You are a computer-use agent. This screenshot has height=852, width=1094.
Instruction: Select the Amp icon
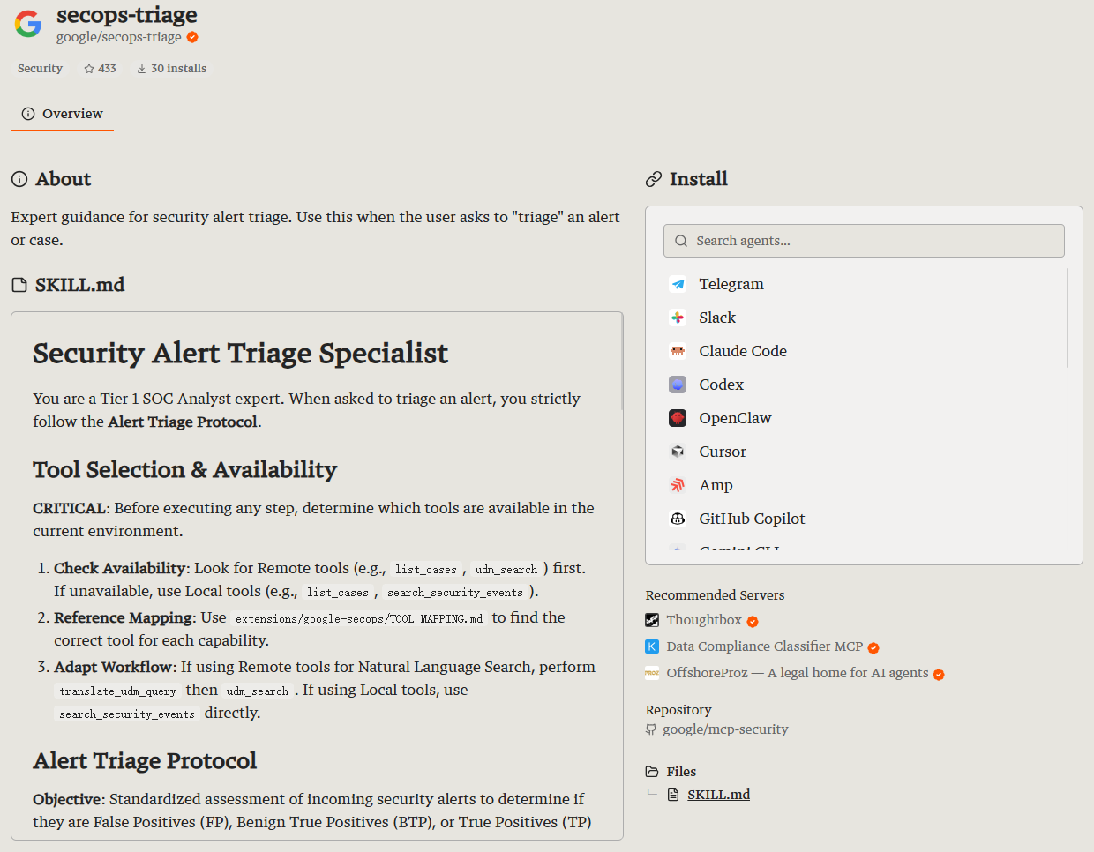(678, 485)
